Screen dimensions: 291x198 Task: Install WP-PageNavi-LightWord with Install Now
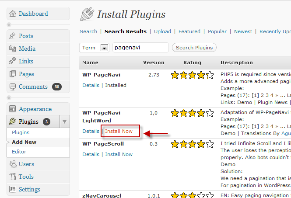[x=119, y=131]
